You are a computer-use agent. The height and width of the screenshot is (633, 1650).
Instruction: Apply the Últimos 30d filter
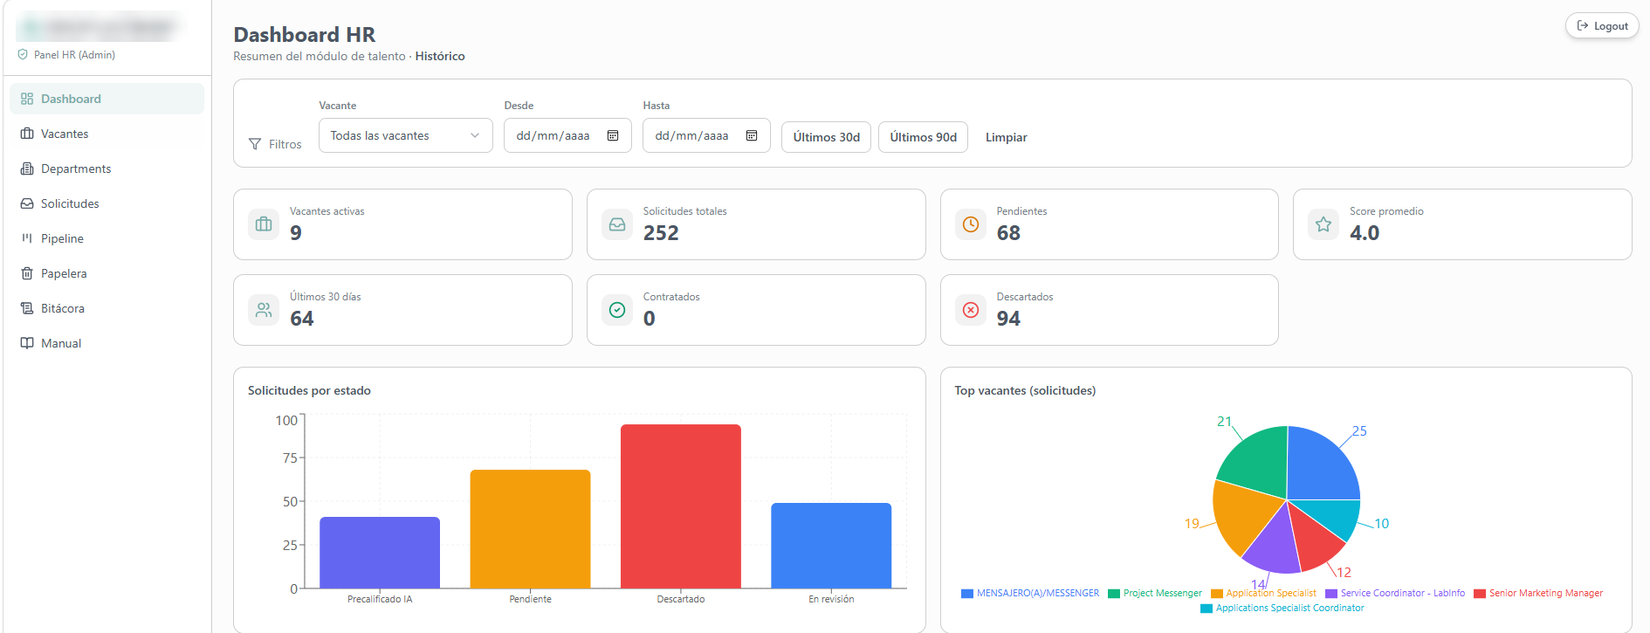tap(826, 137)
